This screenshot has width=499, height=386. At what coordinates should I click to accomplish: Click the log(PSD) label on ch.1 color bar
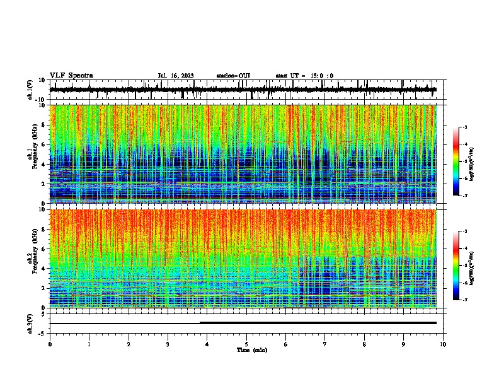(x=472, y=165)
